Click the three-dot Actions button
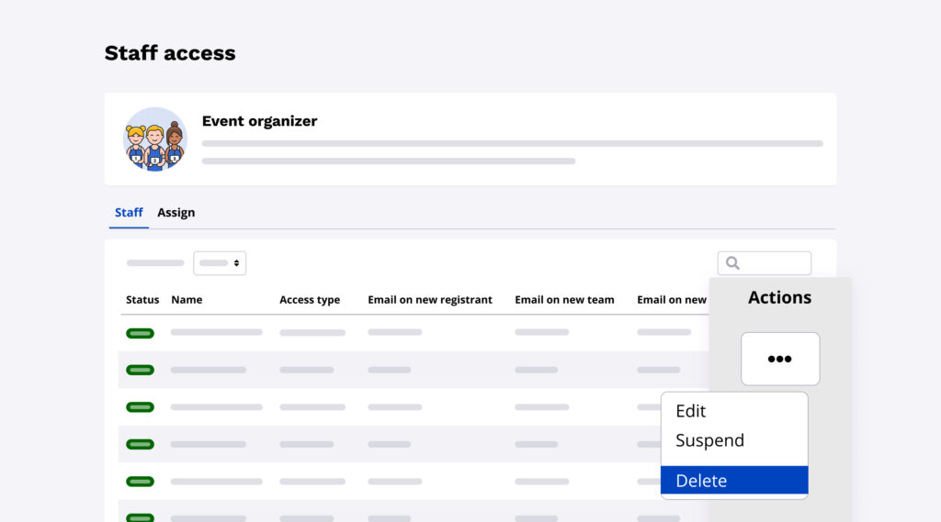The height and width of the screenshot is (522, 941). [780, 359]
